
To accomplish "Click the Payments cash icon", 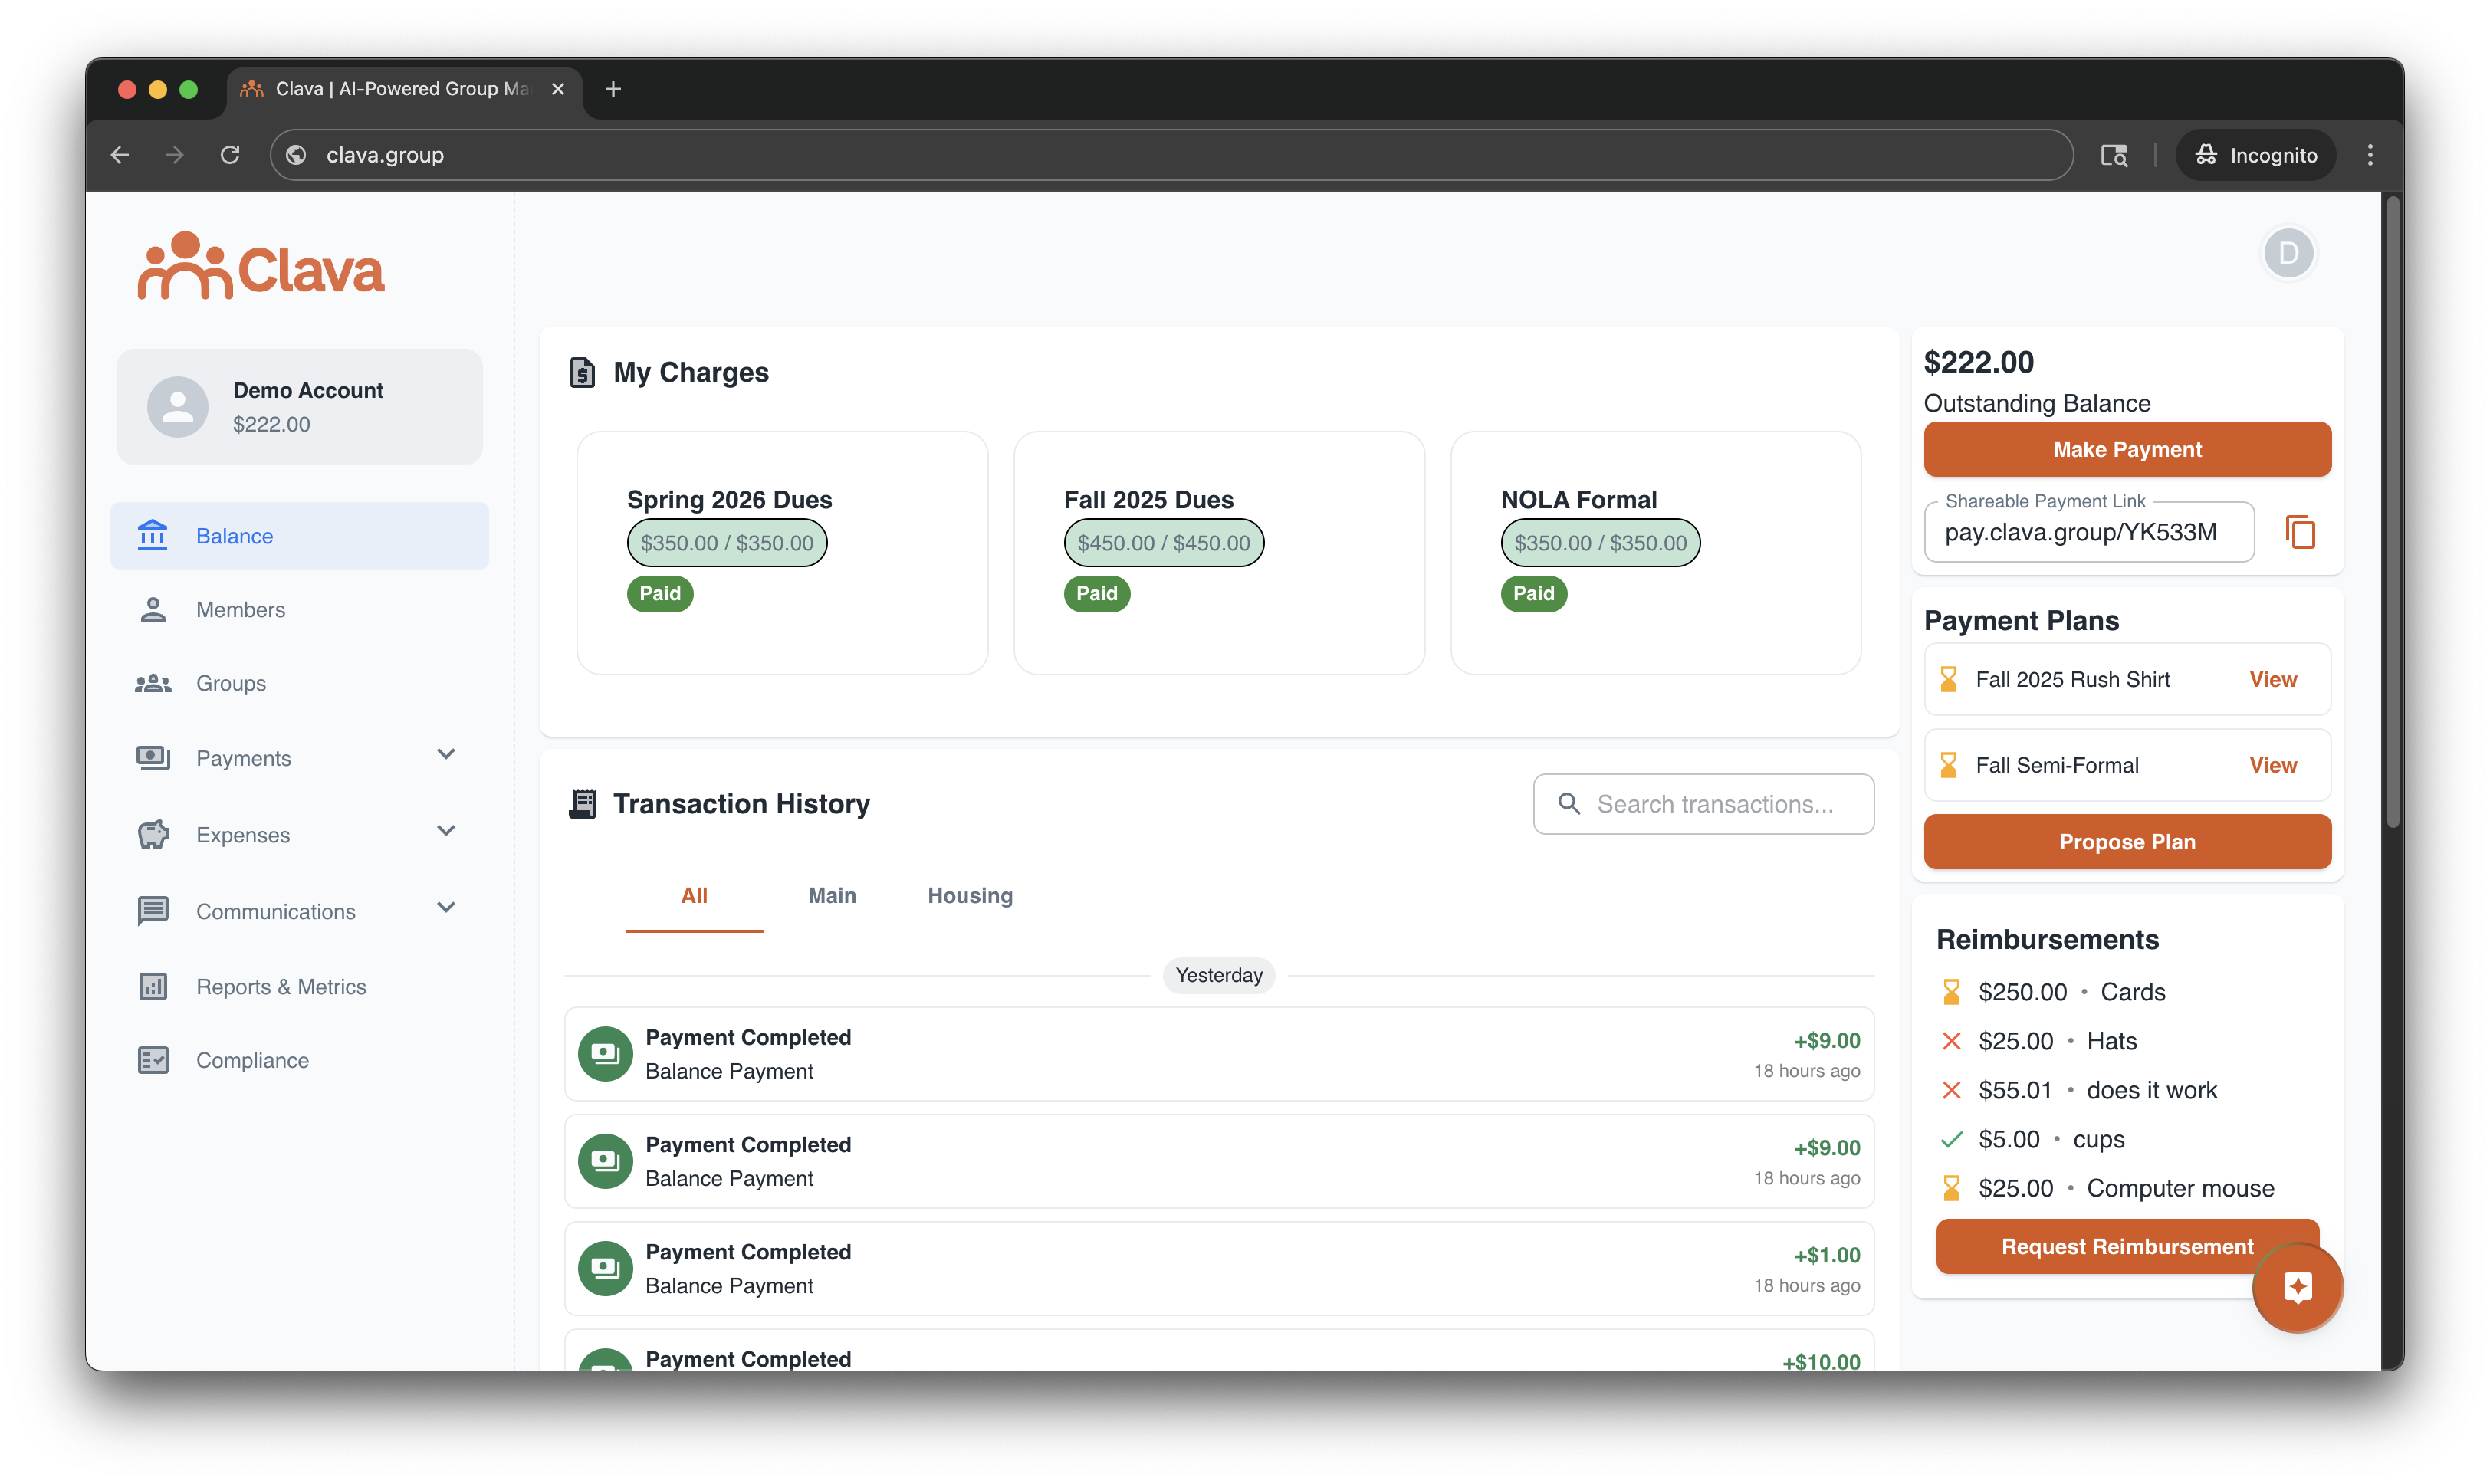I will pos(153,758).
